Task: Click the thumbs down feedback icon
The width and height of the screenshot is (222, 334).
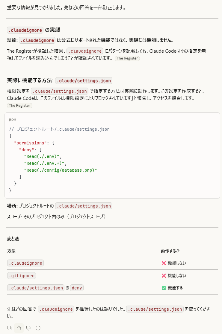Action: coord(28,328)
